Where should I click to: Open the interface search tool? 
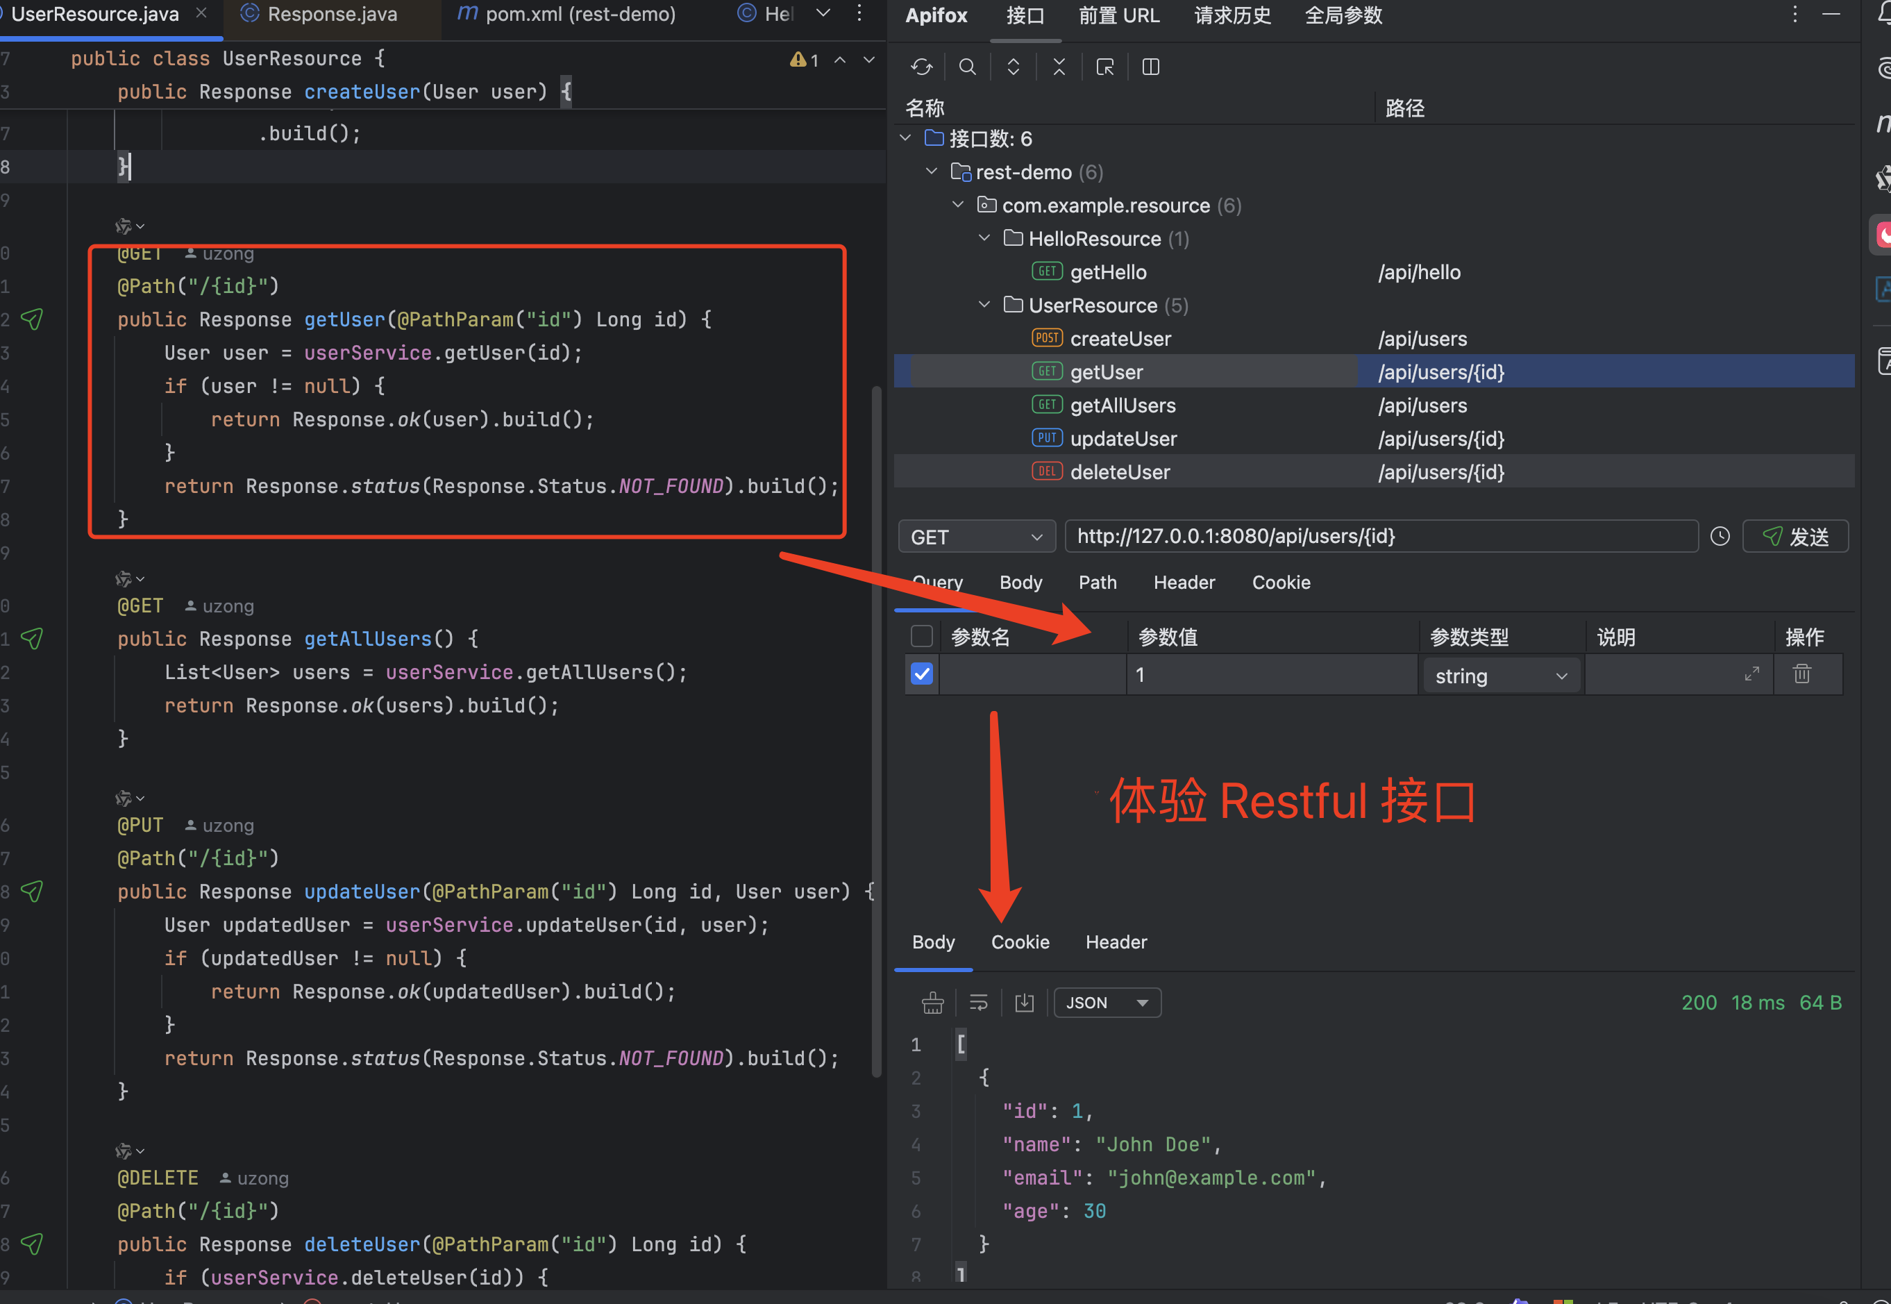[x=967, y=66]
